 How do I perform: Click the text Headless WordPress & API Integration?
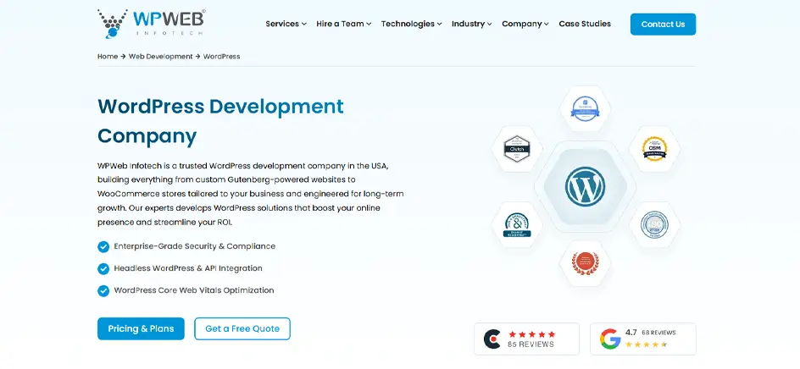[188, 268]
